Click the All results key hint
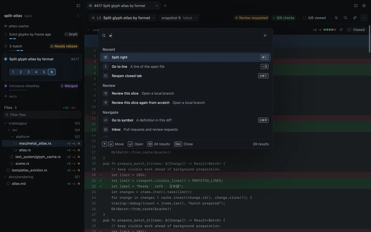Image resolution: width=371 pixels, height=232 pixels. pyautogui.click(x=150, y=144)
